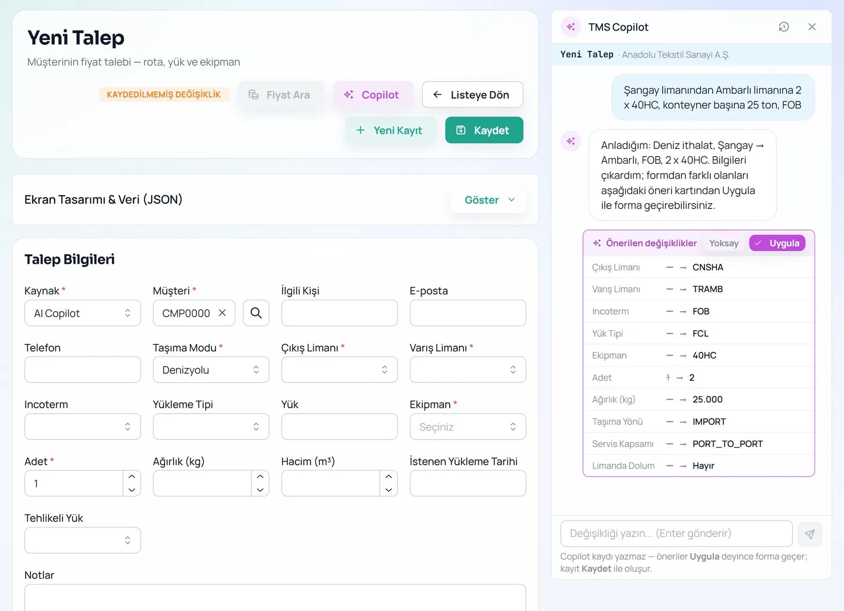Increase the Adet stepper value
The image size is (844, 611).
click(132, 477)
